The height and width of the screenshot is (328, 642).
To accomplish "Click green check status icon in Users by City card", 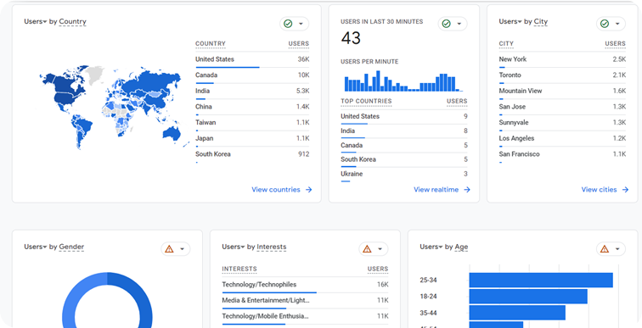I will [605, 24].
